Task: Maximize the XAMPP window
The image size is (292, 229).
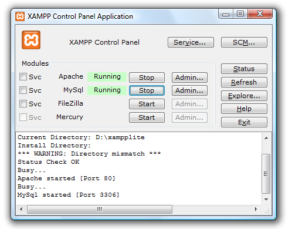Action: (240, 14)
